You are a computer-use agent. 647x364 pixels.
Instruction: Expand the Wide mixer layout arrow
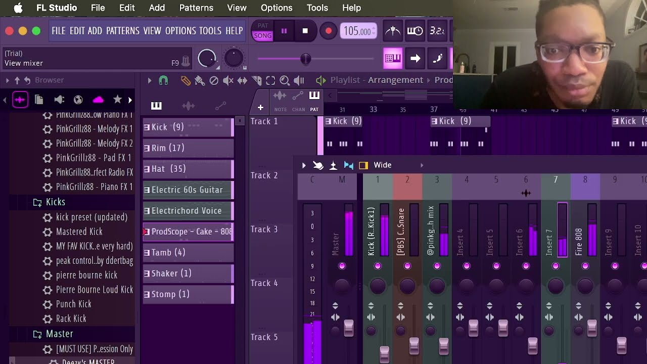click(x=422, y=165)
